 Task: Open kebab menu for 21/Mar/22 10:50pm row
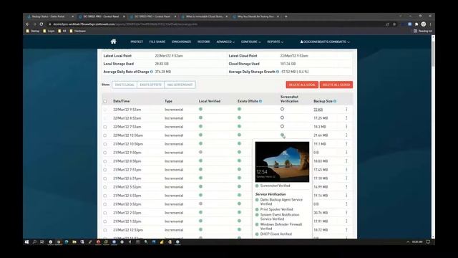click(x=346, y=144)
